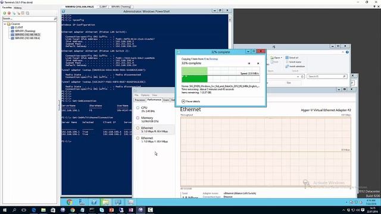
Task: Open Chrome from the remote session taskbar
Action: coord(70,202)
